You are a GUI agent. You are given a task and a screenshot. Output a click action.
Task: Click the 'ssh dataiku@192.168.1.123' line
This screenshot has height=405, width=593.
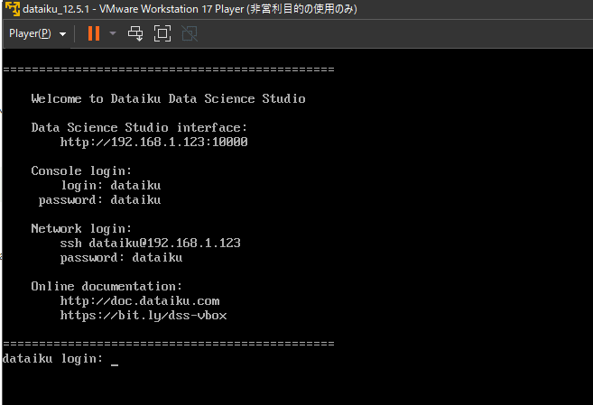pos(151,243)
